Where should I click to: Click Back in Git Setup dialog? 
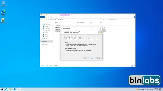pyautogui.click(x=85, y=58)
